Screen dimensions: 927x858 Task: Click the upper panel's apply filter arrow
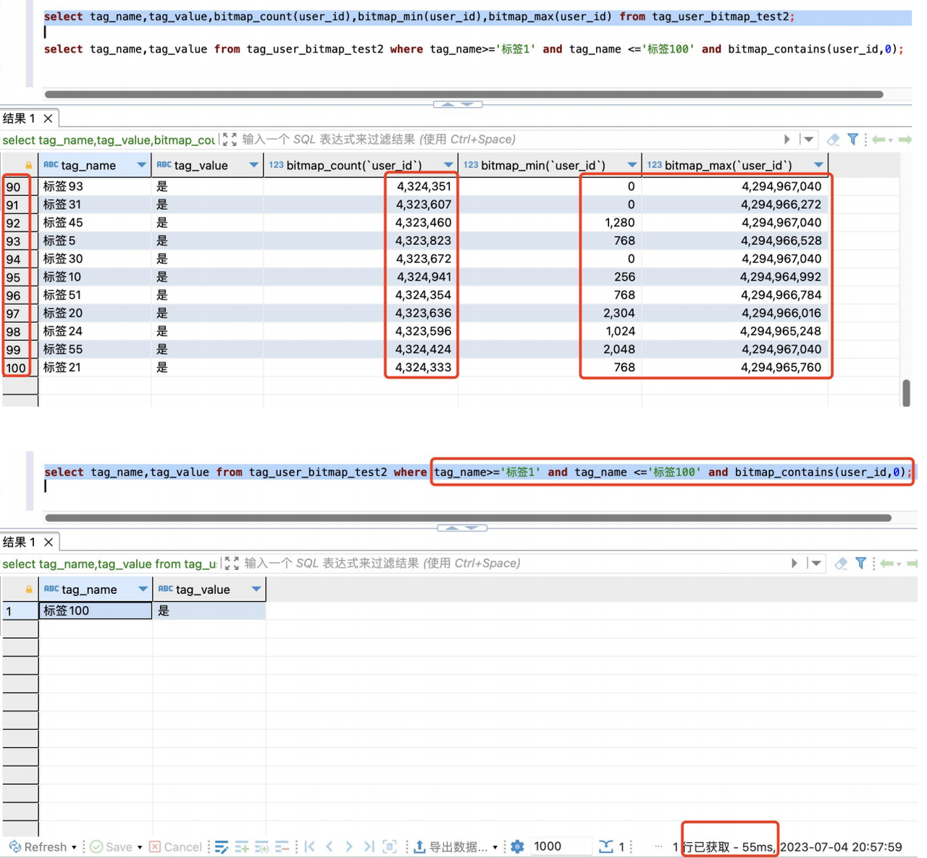787,140
